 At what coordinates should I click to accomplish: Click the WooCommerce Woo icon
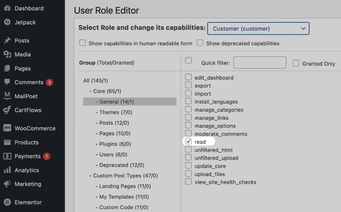tap(7, 128)
